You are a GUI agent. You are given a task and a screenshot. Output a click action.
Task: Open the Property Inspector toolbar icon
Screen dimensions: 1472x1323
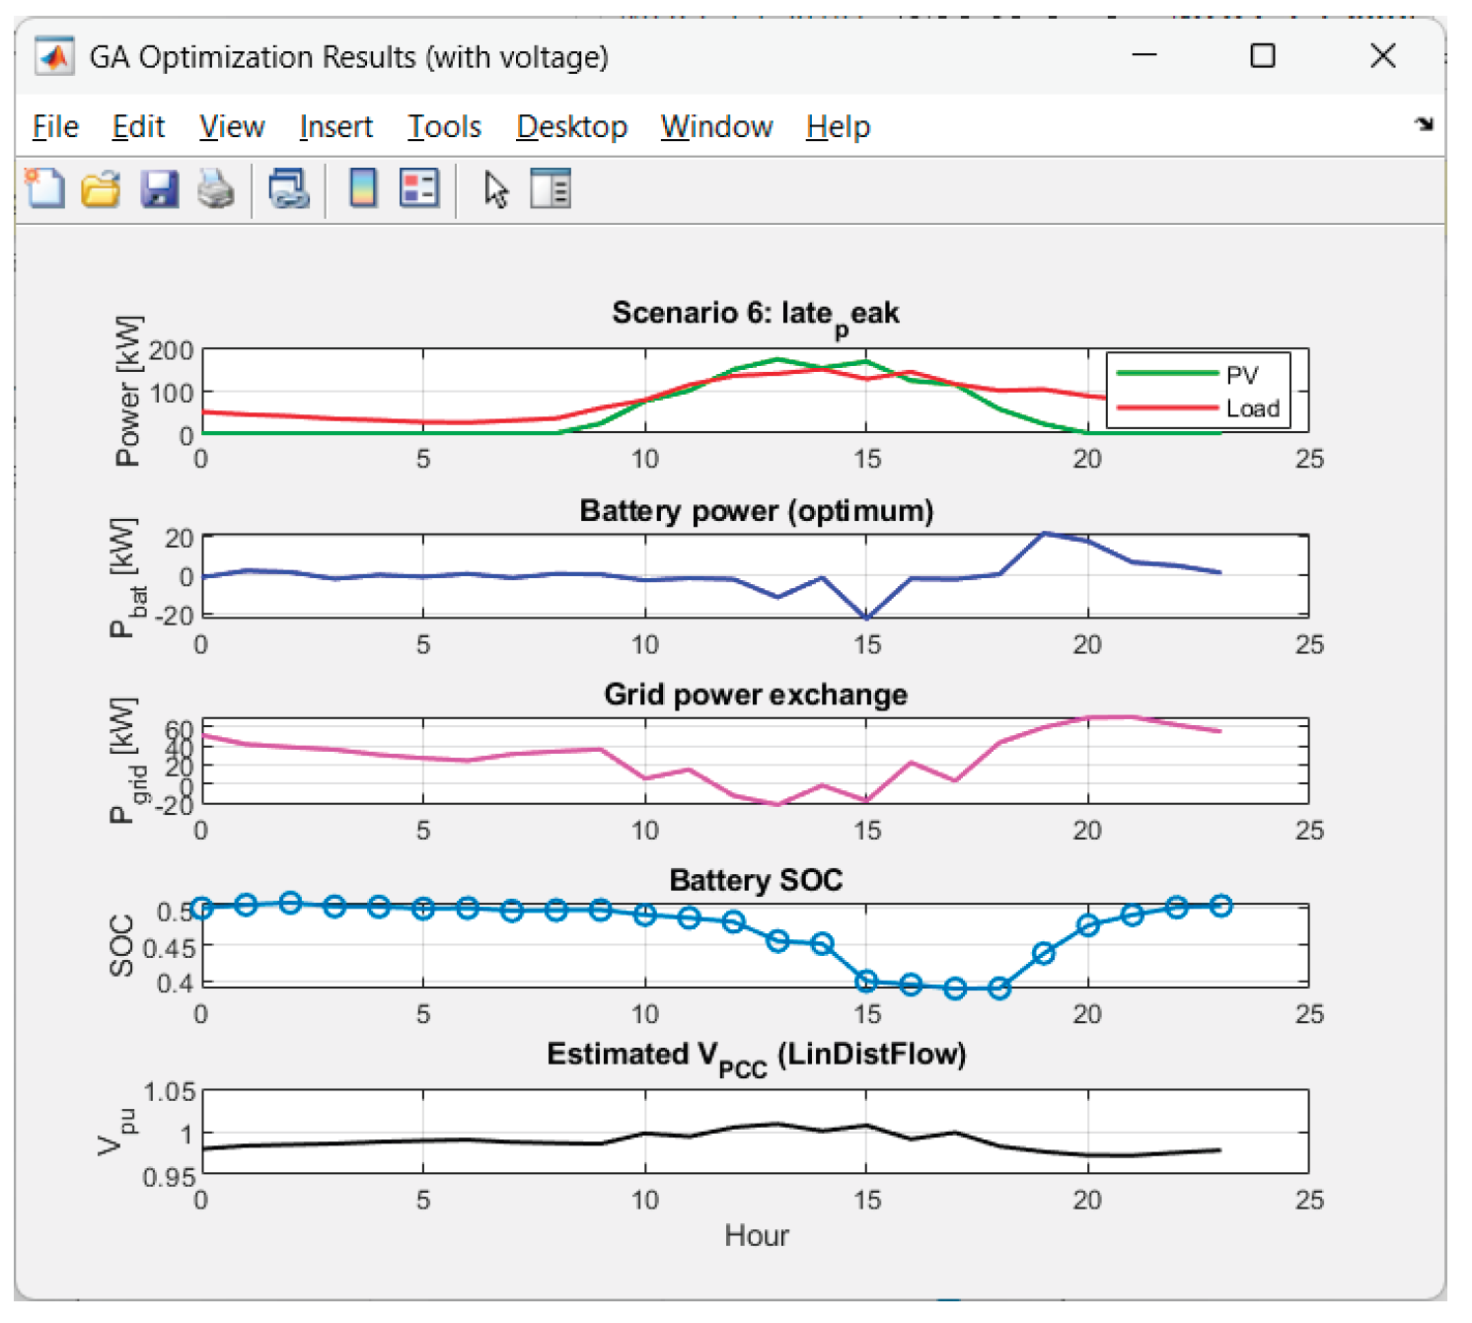click(551, 187)
